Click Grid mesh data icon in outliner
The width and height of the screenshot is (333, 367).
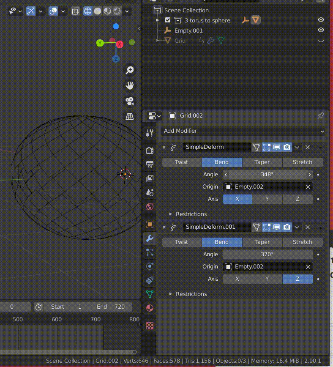[x=221, y=41]
